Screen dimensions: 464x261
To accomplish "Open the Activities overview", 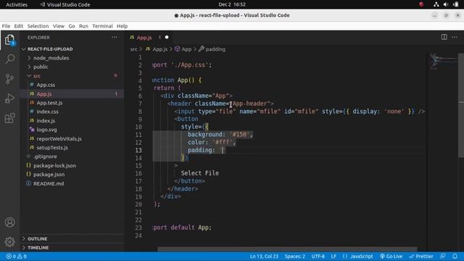I will 17,4.
